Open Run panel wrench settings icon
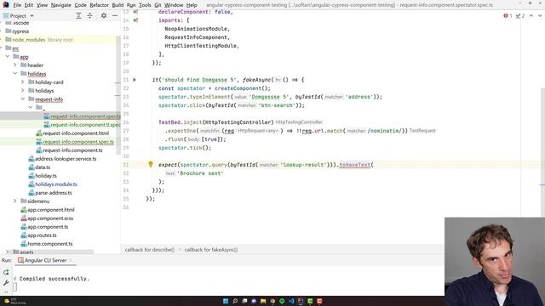545x306 pixels. pyautogui.click(x=6, y=283)
